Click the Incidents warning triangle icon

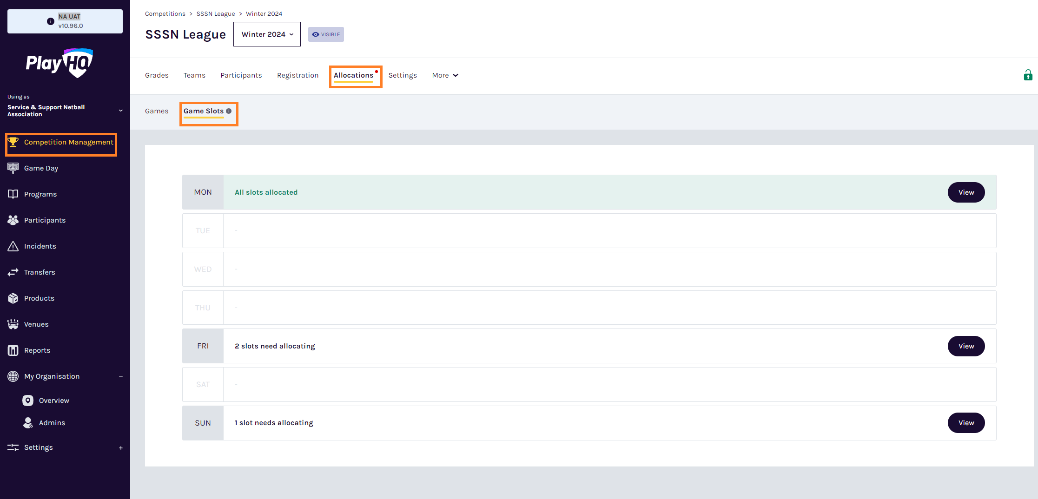pos(13,246)
